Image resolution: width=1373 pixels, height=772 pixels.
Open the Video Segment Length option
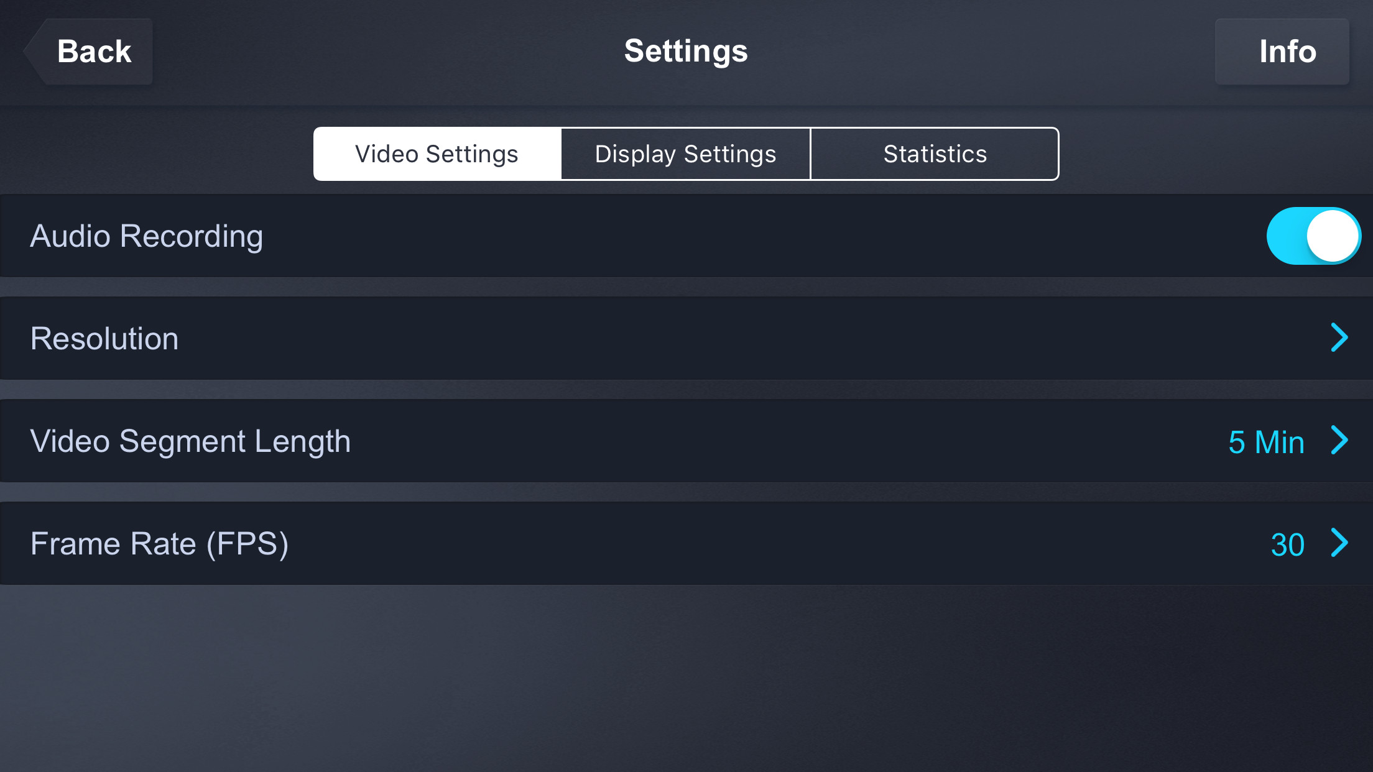coord(190,441)
